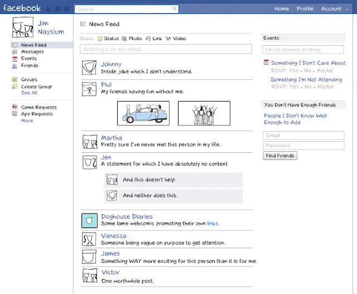
Task: Open the Account dropdown arrow
Action: [x=347, y=9]
